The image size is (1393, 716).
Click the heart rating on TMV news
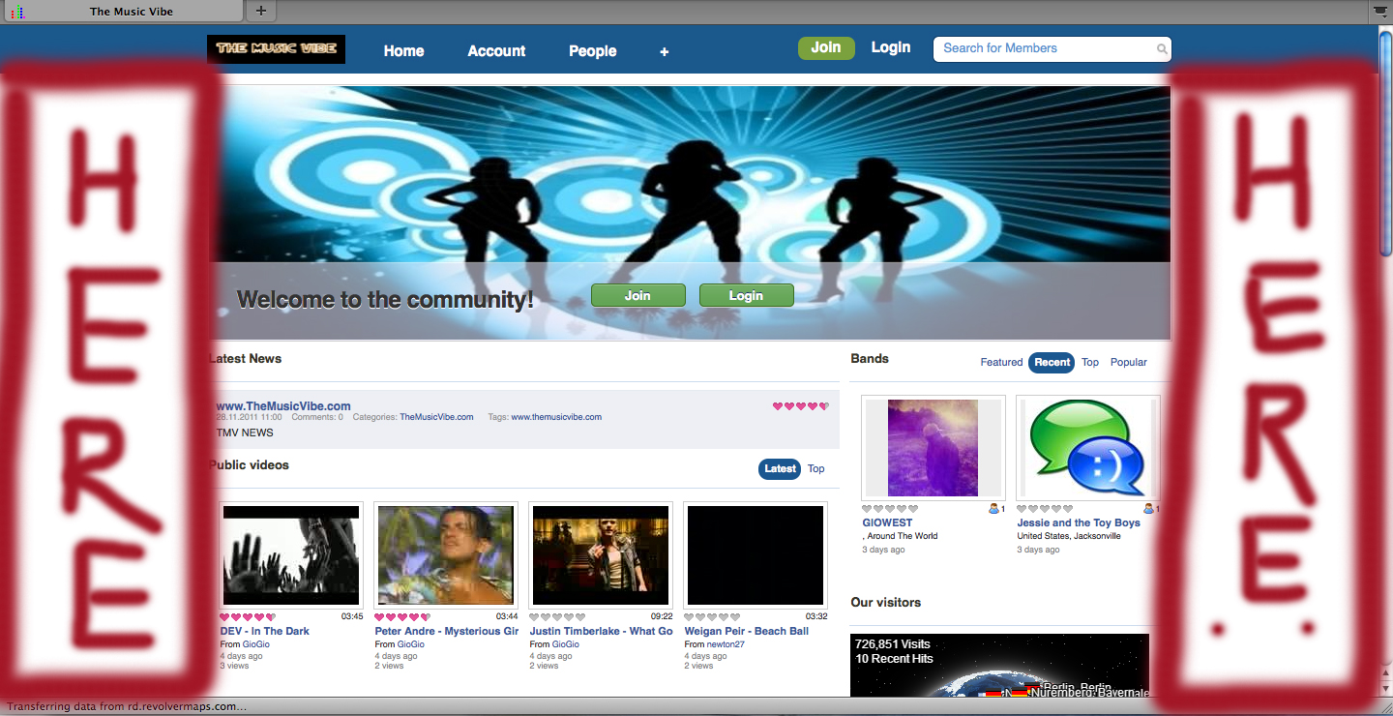pyautogui.click(x=800, y=406)
